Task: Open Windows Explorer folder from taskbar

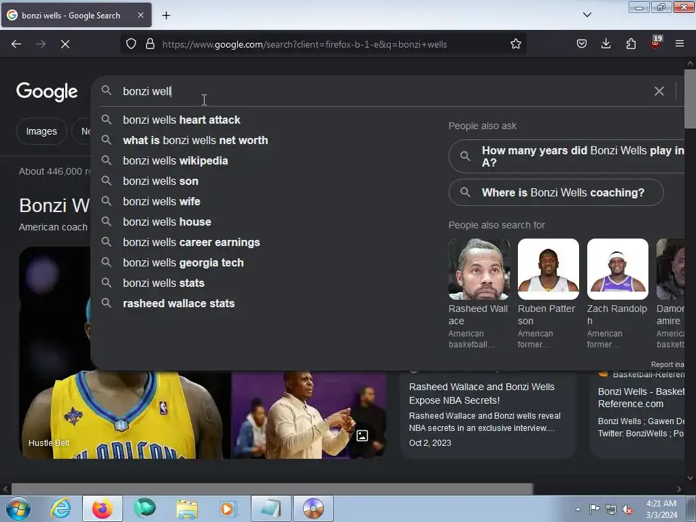Action: coord(187,508)
